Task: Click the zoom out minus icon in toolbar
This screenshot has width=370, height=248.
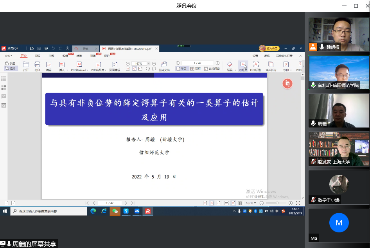Action: pyautogui.click(x=128, y=64)
